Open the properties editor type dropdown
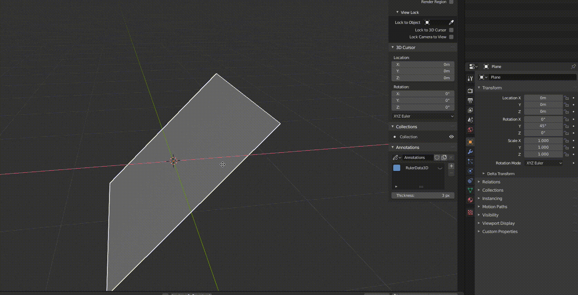The image size is (578, 295). click(x=473, y=67)
